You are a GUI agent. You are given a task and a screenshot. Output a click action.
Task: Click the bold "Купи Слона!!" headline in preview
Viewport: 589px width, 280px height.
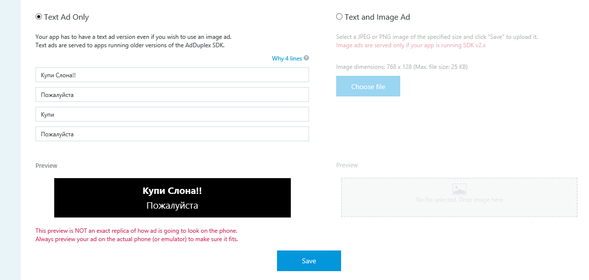pyautogui.click(x=172, y=191)
